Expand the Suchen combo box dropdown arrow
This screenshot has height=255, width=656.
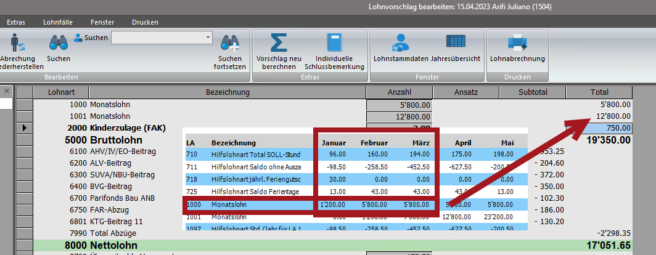click(x=207, y=38)
